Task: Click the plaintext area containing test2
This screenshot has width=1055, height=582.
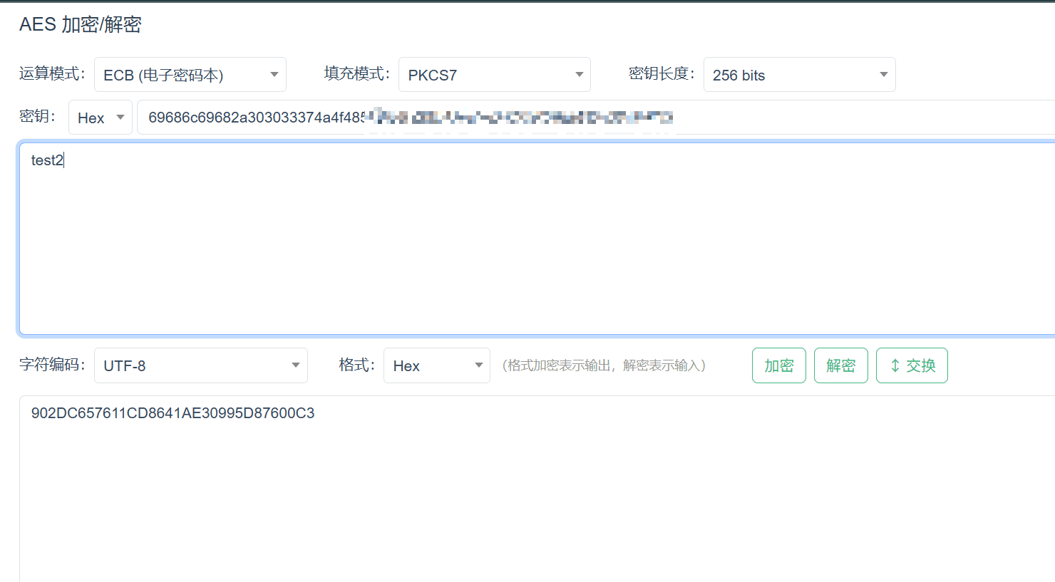Action: click(x=535, y=239)
